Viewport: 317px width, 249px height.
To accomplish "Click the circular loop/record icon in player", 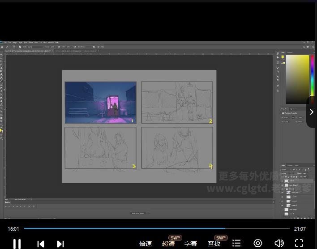I will [x=258, y=243].
